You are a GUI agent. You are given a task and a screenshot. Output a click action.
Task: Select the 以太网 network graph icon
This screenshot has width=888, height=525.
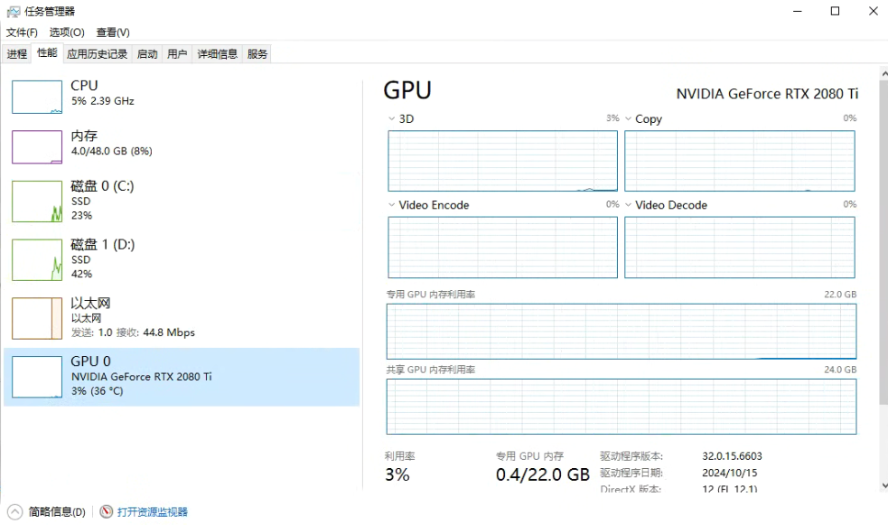[x=37, y=318]
